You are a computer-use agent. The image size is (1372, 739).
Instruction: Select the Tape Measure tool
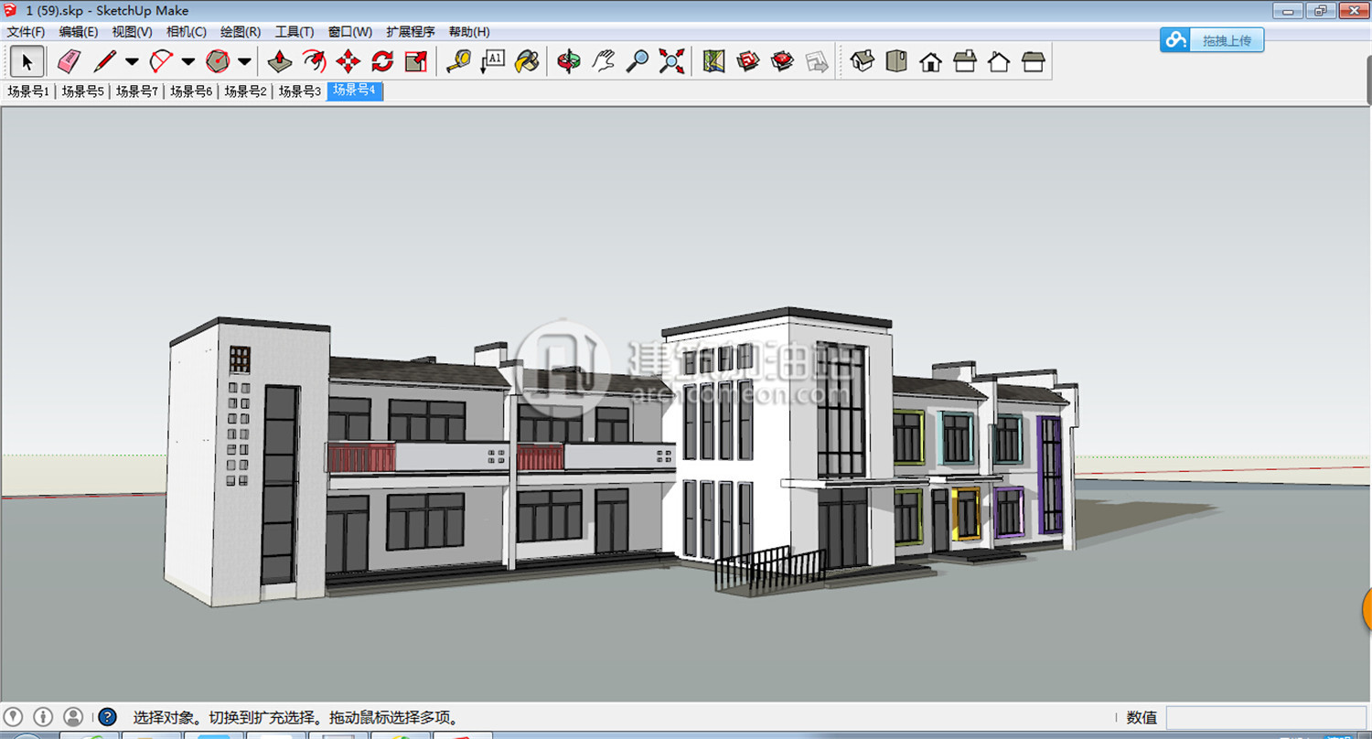[x=458, y=61]
